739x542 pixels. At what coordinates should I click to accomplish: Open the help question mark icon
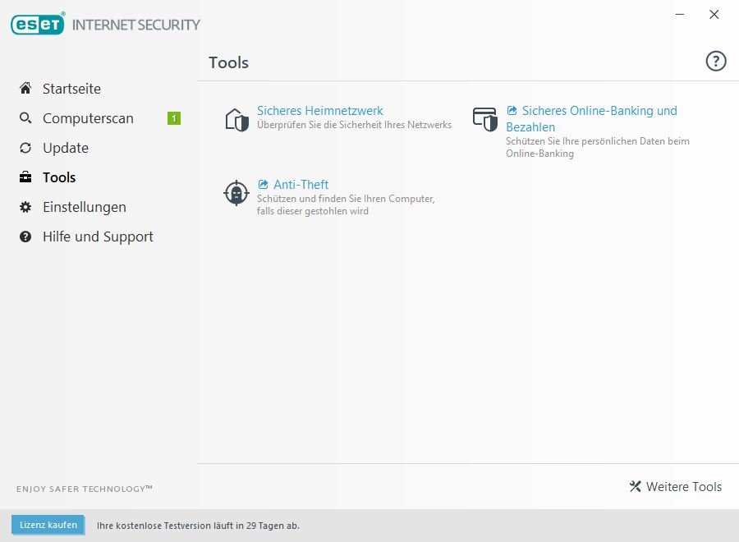point(716,62)
